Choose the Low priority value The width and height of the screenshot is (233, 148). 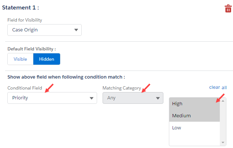pos(194,128)
